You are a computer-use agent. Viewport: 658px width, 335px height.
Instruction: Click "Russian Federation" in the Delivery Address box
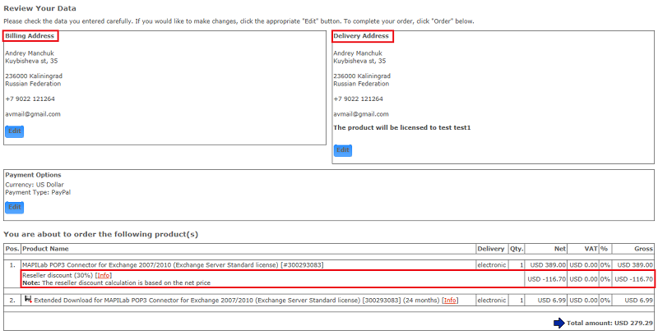tap(361, 84)
